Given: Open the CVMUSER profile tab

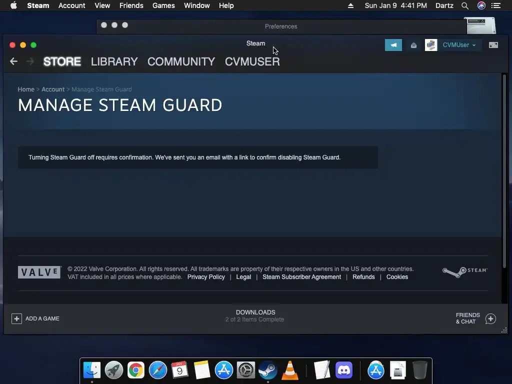Looking at the screenshot, I should coord(252,61).
